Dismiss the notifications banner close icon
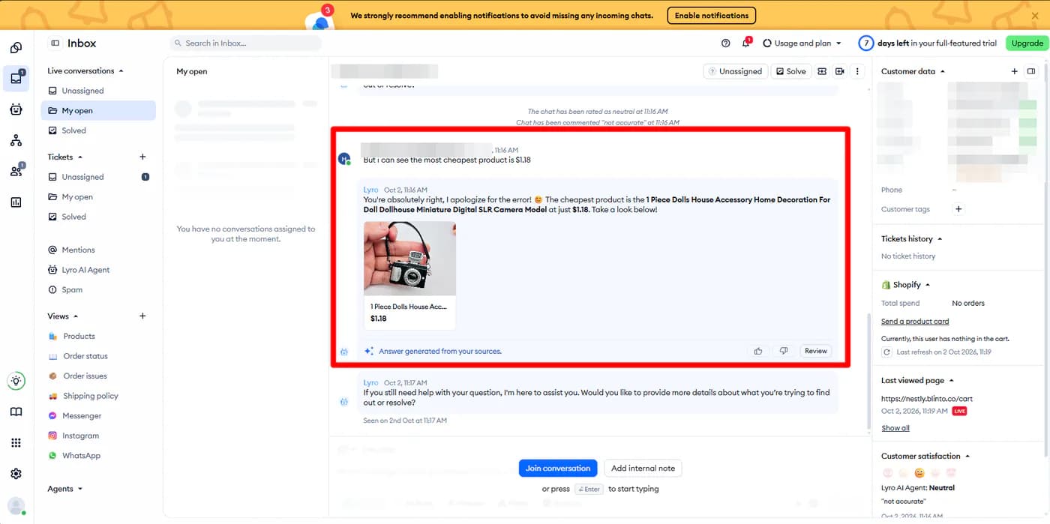Screen dimensions: 1050x524 click(x=1035, y=15)
